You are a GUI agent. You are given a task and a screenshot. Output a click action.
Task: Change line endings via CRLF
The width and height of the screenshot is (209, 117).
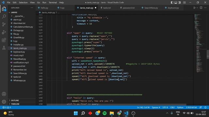click(x=172, y=108)
